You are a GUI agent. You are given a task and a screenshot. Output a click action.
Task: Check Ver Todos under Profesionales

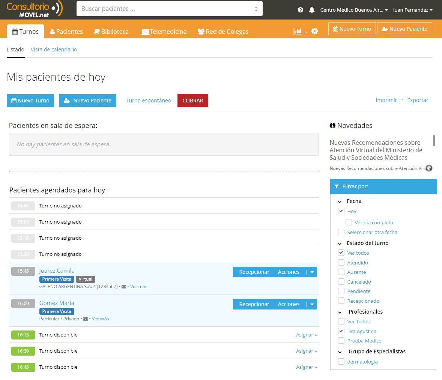[341, 321]
